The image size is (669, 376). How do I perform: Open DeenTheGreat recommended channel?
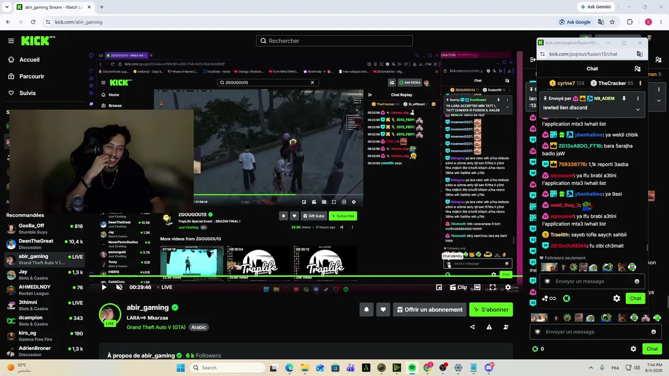pyautogui.click(x=44, y=244)
